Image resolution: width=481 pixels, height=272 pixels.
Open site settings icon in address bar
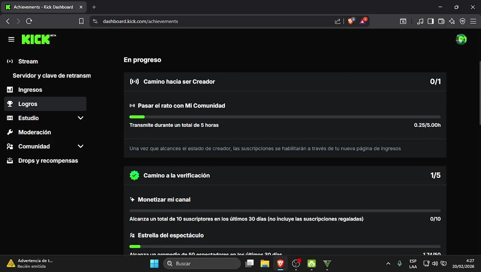(x=95, y=22)
